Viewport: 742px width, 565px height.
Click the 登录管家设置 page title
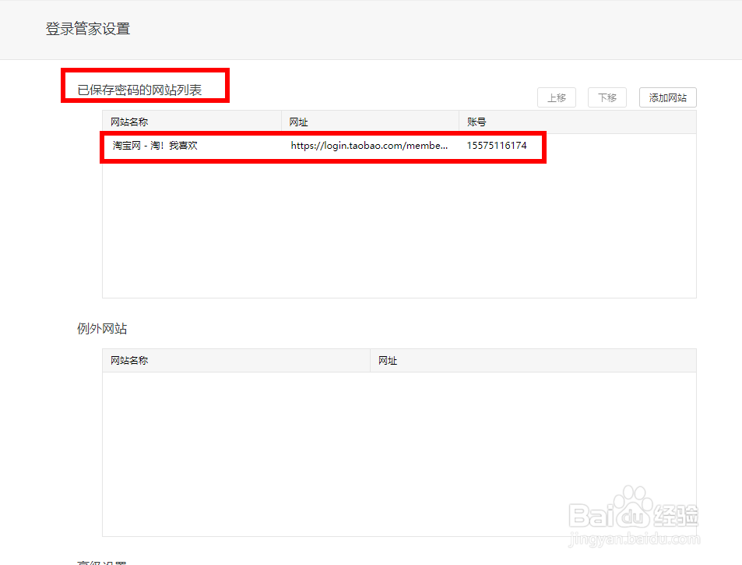coord(88,29)
